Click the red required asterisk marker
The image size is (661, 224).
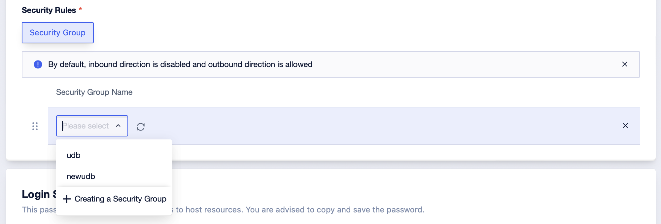pyautogui.click(x=80, y=9)
